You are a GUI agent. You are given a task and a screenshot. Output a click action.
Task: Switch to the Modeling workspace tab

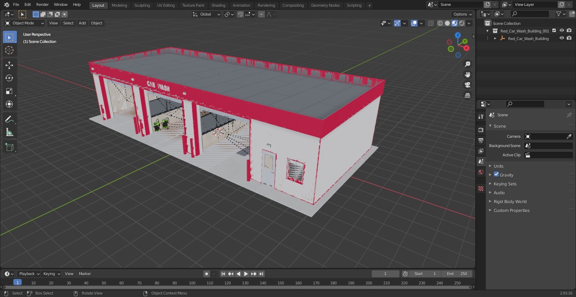(119, 5)
